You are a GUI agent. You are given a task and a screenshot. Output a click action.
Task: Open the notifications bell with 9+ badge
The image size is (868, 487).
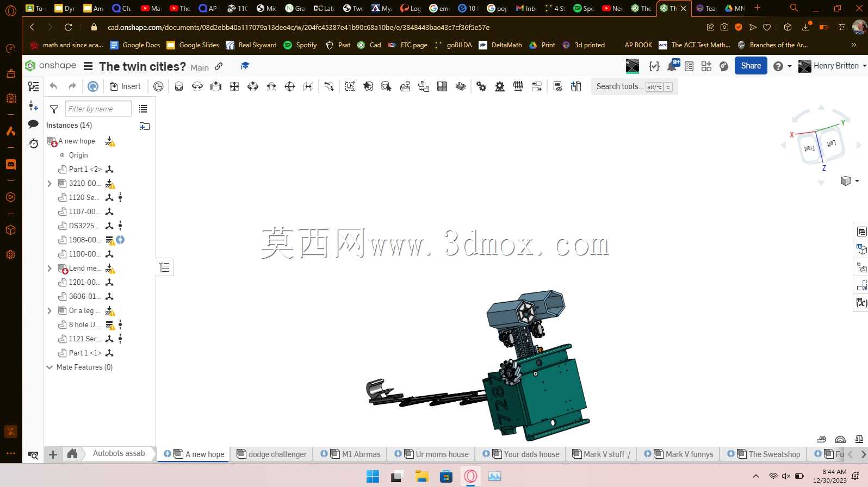[x=673, y=66]
